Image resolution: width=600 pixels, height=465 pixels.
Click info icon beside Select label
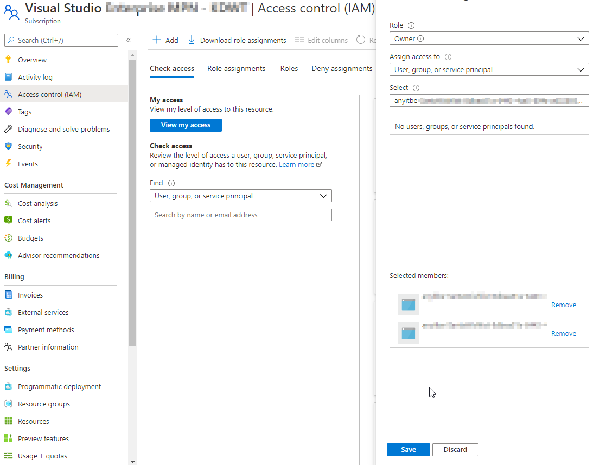pyautogui.click(x=416, y=88)
